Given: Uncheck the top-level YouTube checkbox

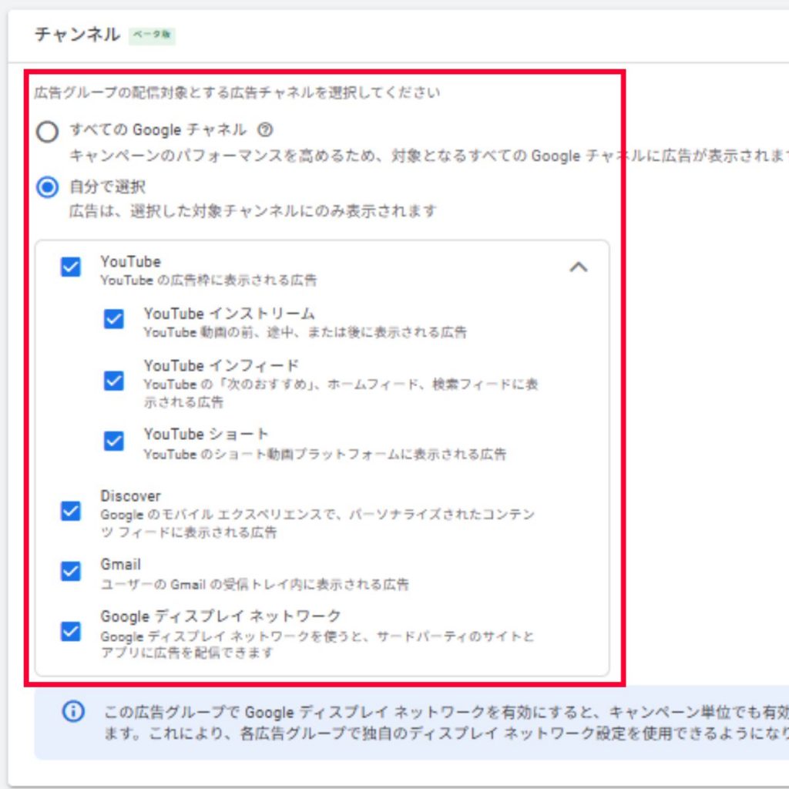Looking at the screenshot, I should coord(70,267).
